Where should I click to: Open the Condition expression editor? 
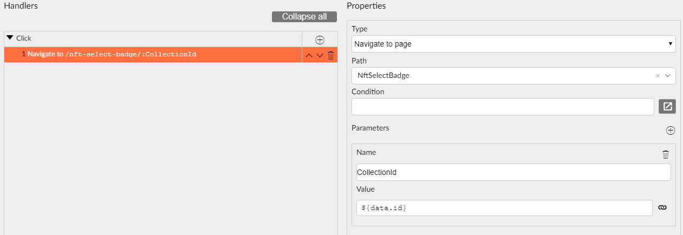tap(667, 107)
